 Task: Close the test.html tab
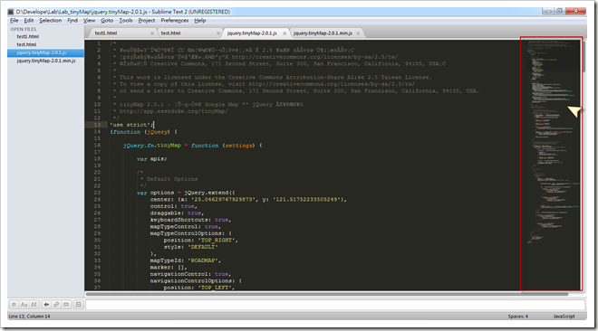tap(218, 33)
